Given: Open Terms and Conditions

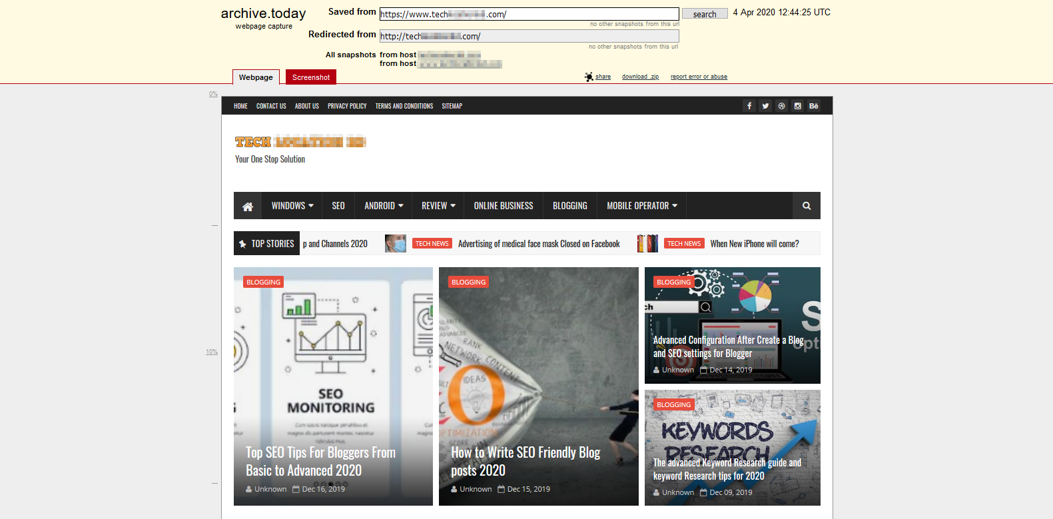Looking at the screenshot, I should click(404, 106).
